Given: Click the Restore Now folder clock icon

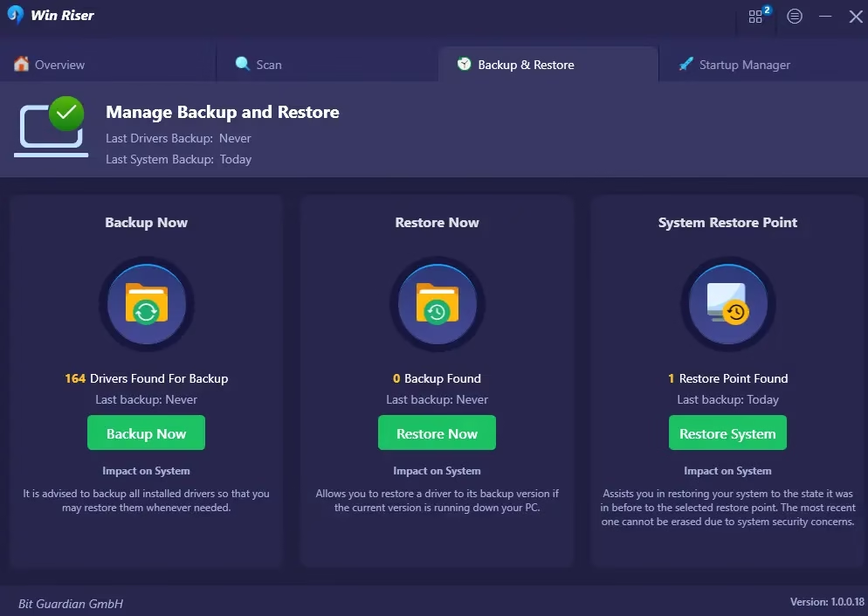Looking at the screenshot, I should pyautogui.click(x=437, y=303).
